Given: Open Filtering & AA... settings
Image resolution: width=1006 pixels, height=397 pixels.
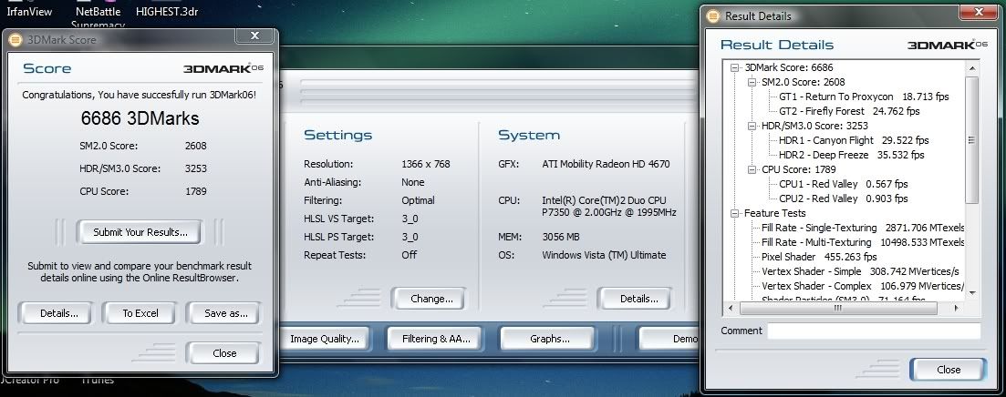Looking at the screenshot, I should pos(436,339).
